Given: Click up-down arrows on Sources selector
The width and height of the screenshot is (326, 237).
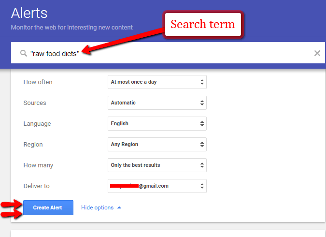Looking at the screenshot, I should coord(202,103).
